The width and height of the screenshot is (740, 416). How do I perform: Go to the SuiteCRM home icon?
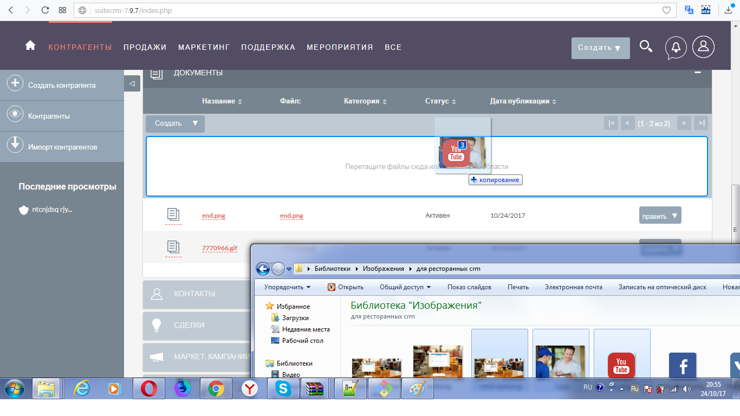pos(30,46)
